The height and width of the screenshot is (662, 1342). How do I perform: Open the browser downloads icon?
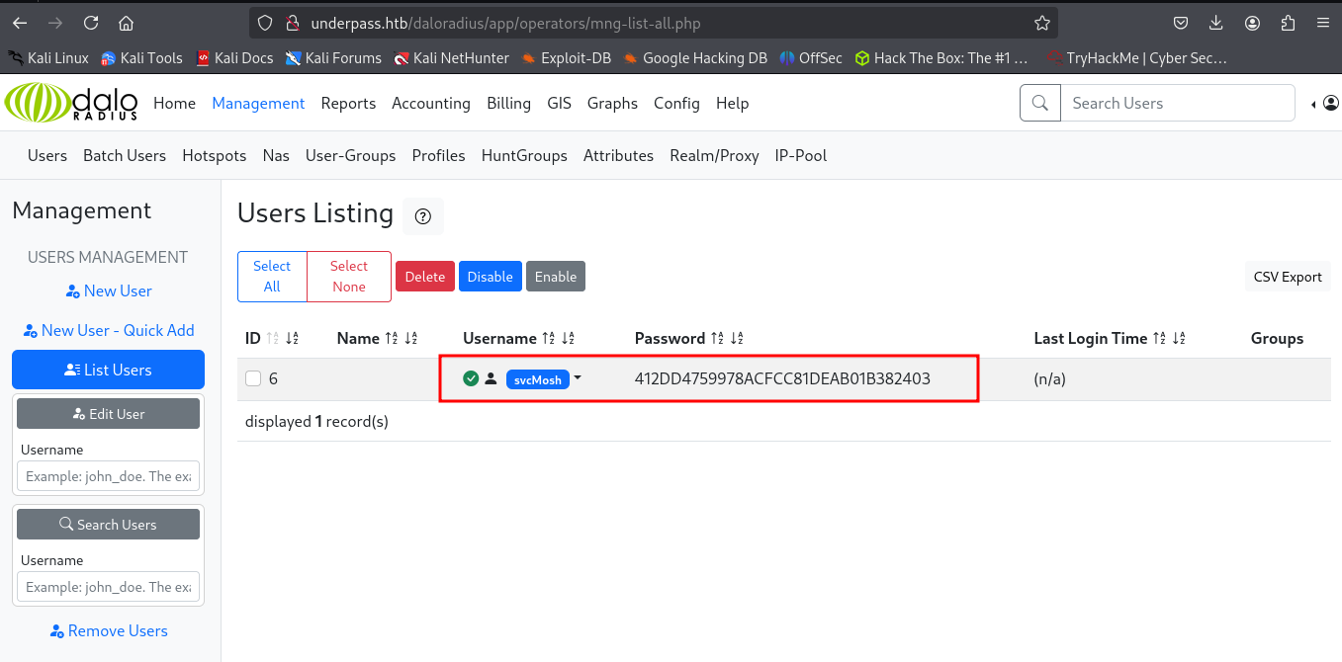(x=1216, y=23)
